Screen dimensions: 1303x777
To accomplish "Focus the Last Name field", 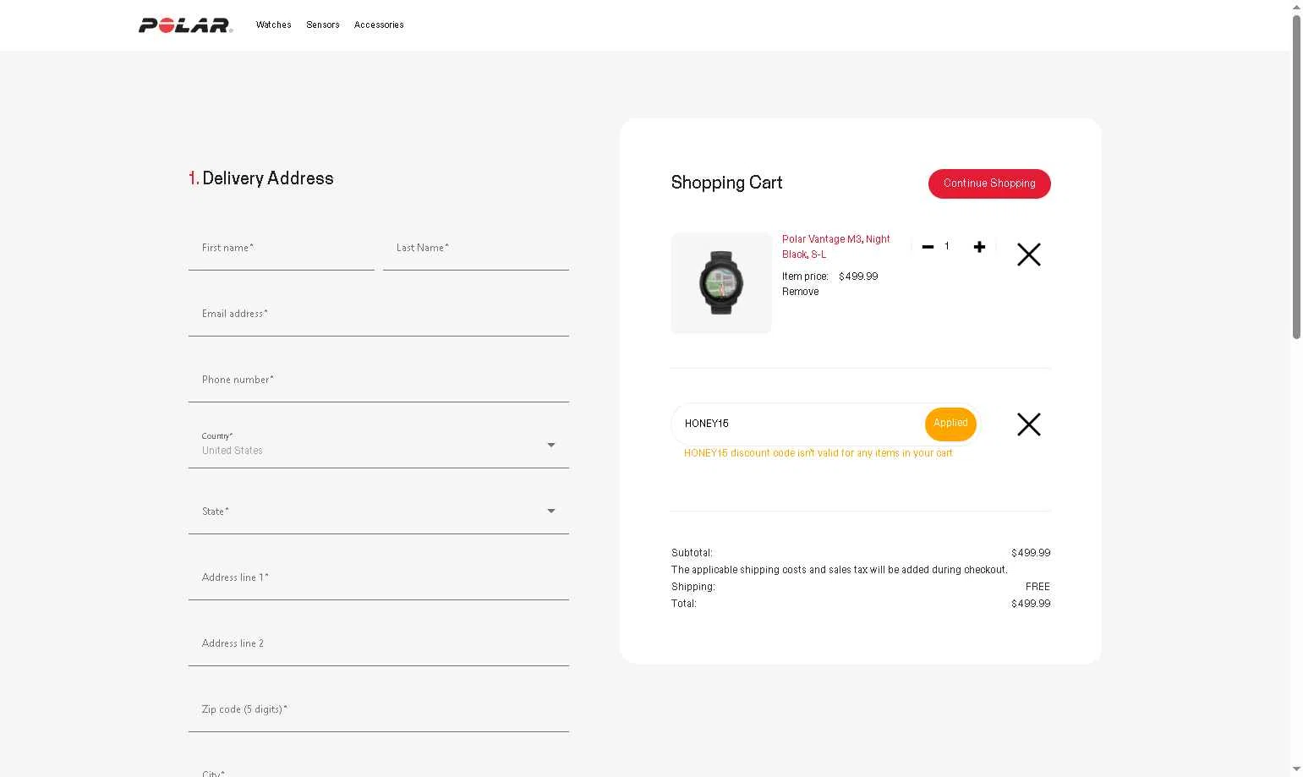I will (x=476, y=249).
